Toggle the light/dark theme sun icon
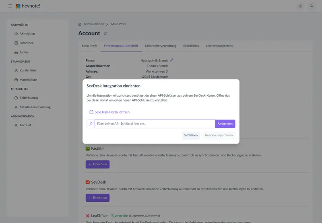This screenshot has height=223, width=322. click(x=300, y=6)
